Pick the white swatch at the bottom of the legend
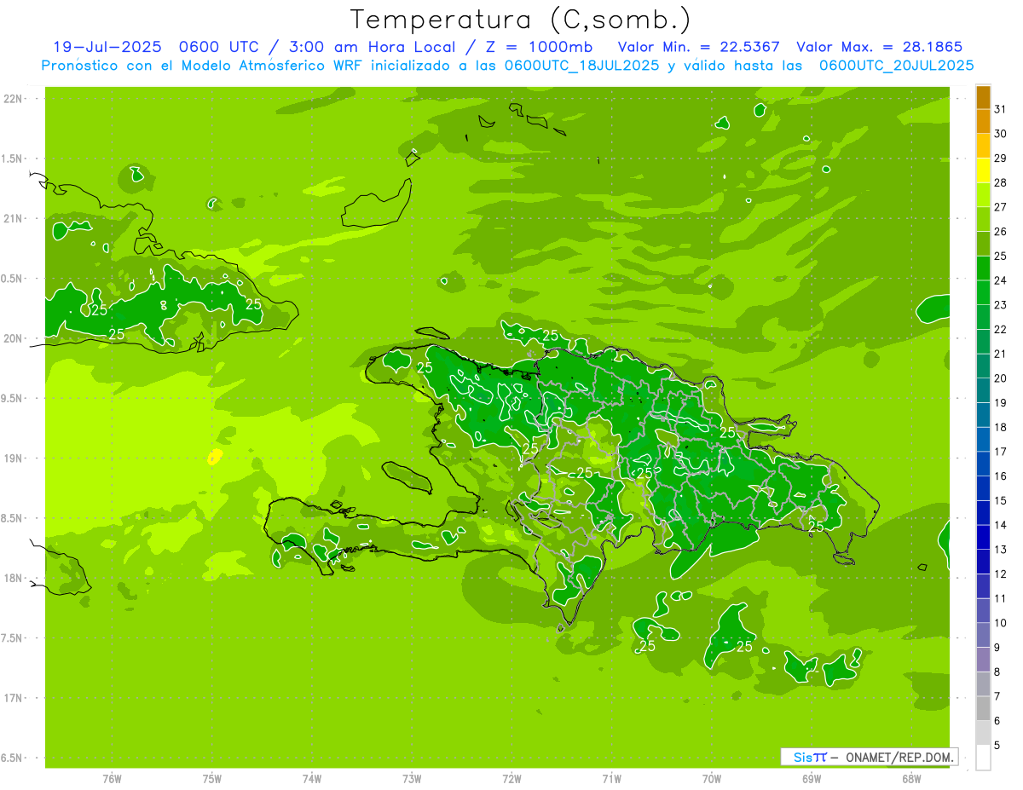 (983, 757)
